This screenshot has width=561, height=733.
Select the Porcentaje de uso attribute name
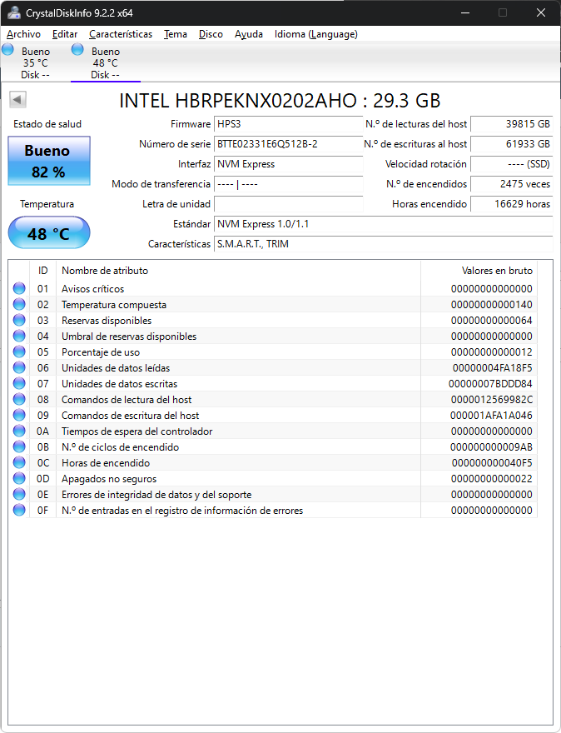coord(101,352)
